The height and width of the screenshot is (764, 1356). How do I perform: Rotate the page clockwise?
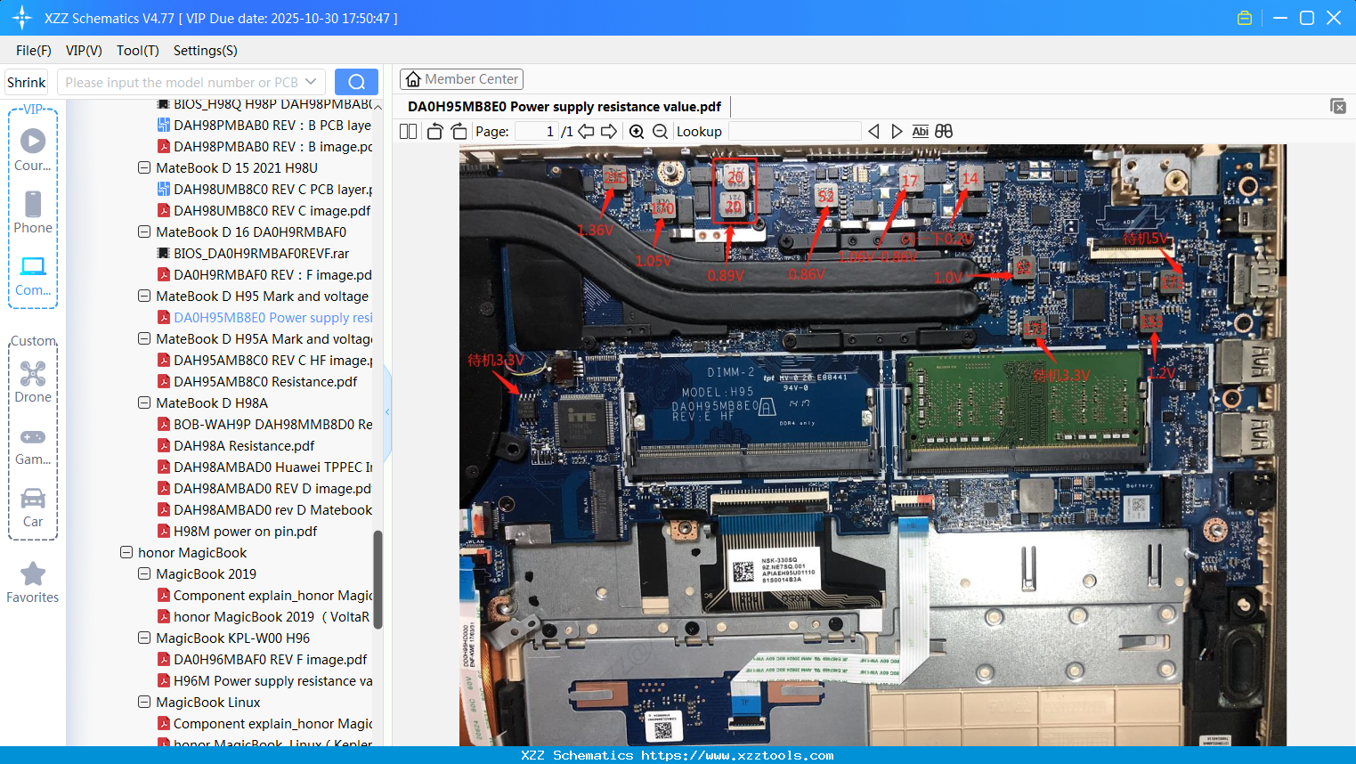459,132
